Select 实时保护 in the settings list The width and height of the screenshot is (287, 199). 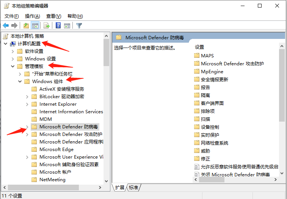(210, 135)
